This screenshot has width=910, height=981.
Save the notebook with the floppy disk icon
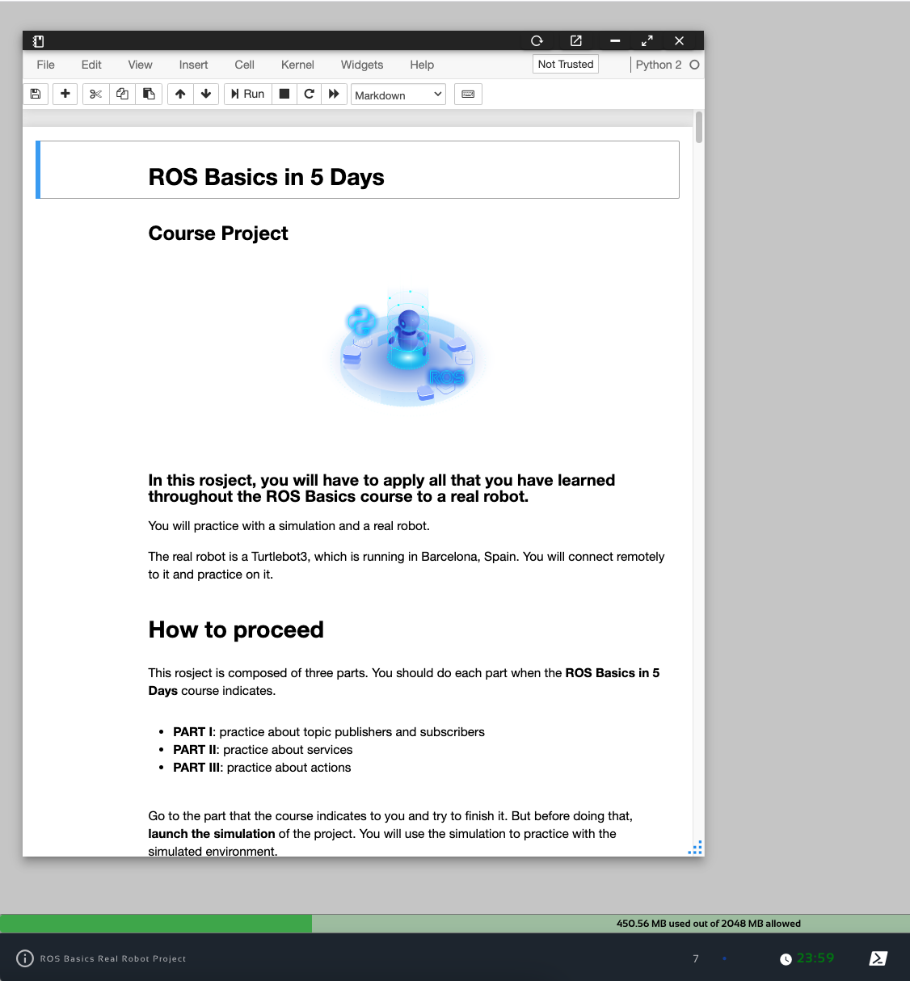[36, 95]
